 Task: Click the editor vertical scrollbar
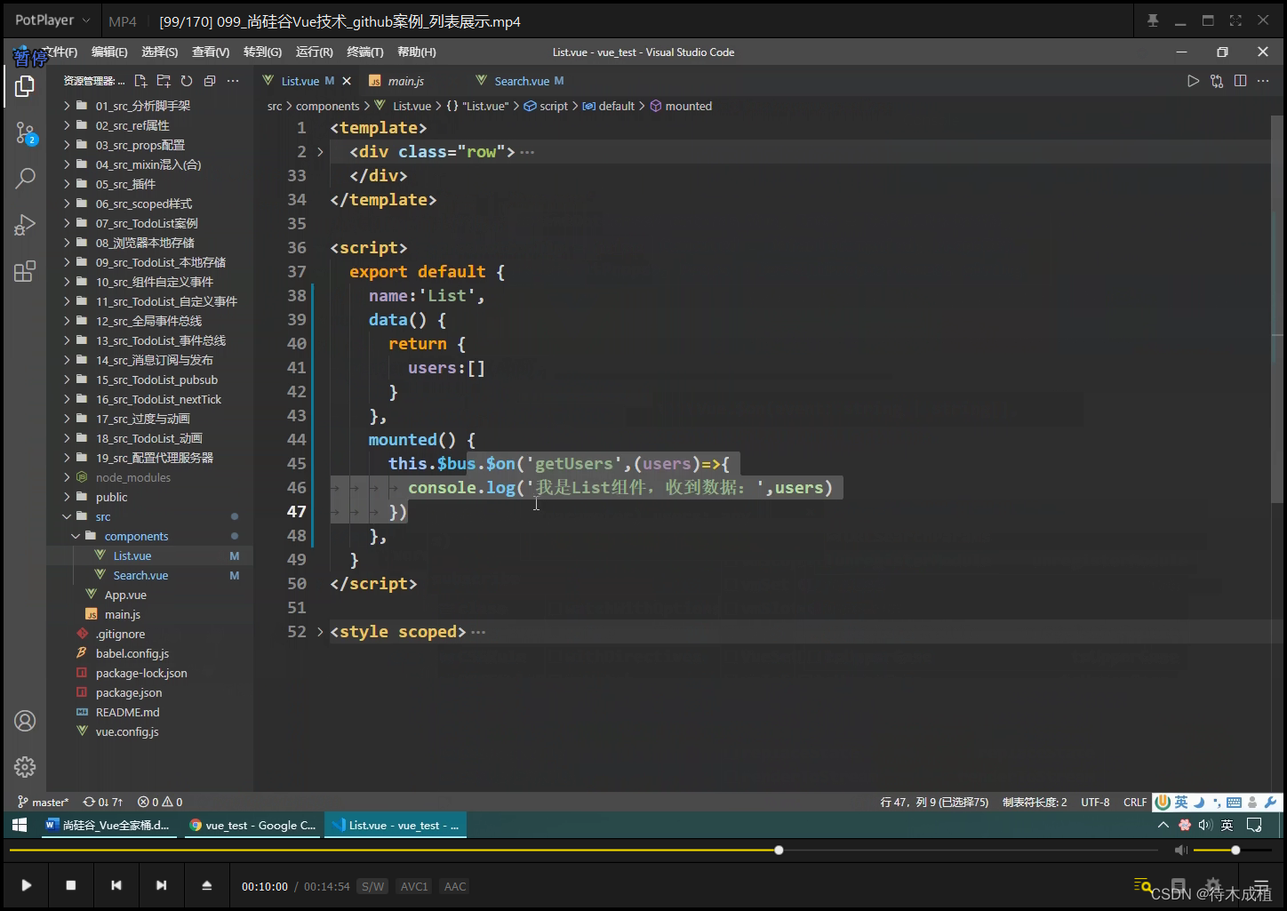coord(1277,311)
